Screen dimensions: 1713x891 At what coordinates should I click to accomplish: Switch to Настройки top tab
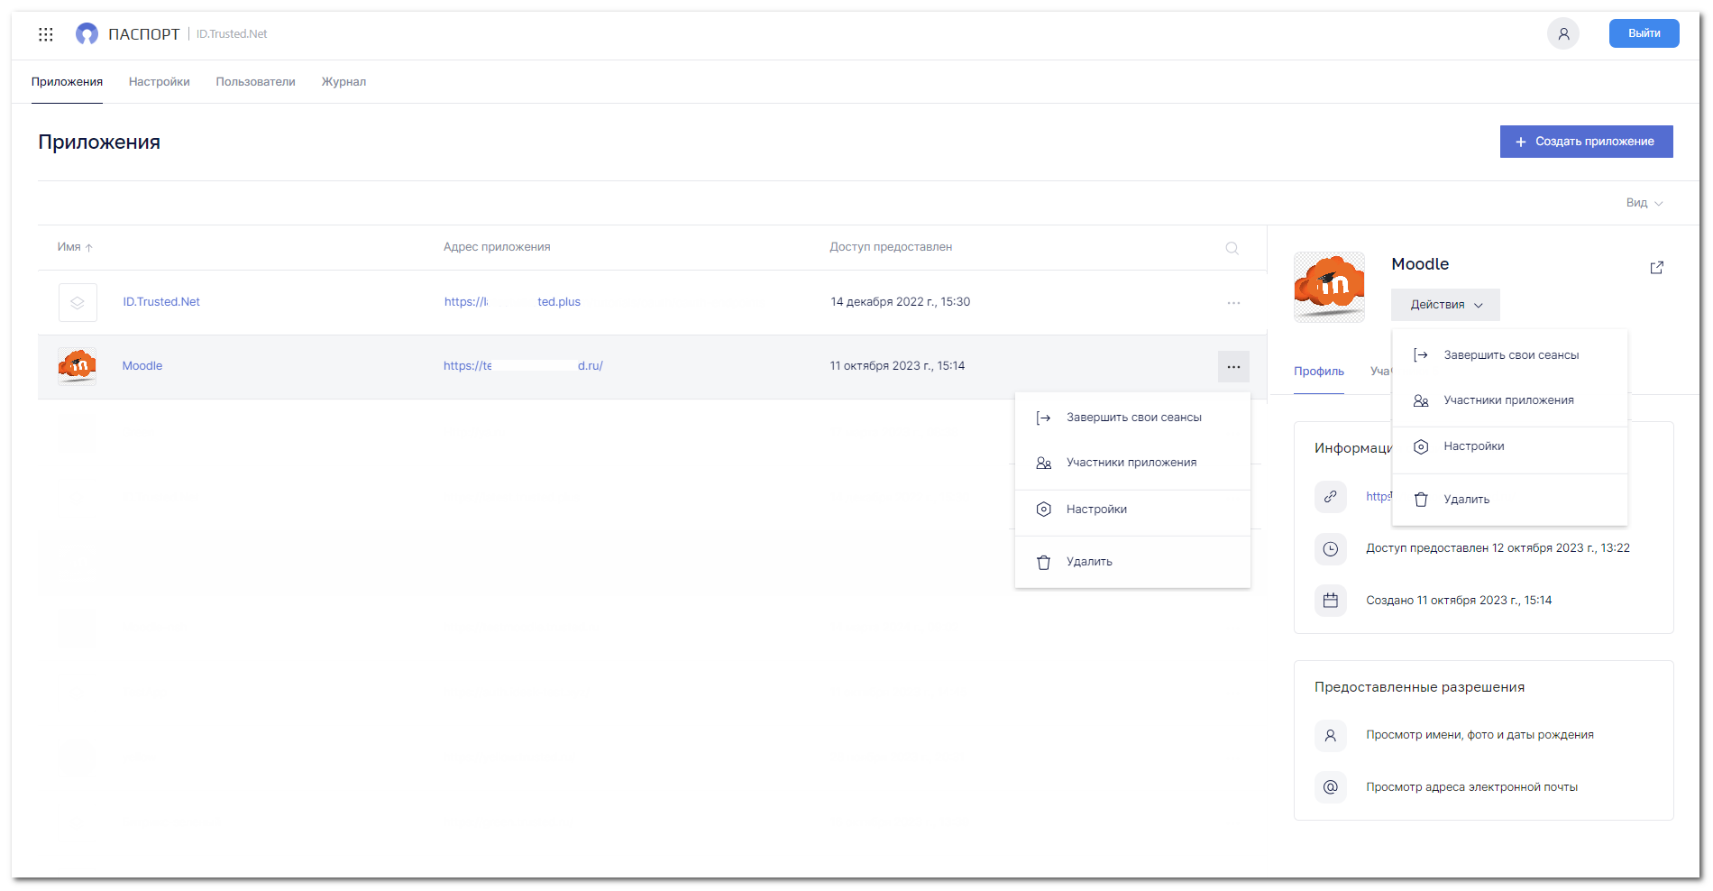click(x=160, y=82)
